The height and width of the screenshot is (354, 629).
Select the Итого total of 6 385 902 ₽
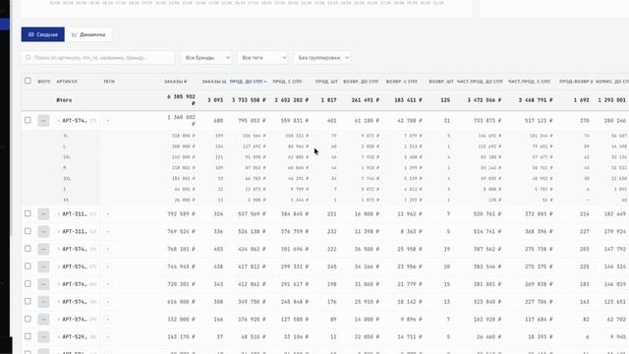point(181,100)
